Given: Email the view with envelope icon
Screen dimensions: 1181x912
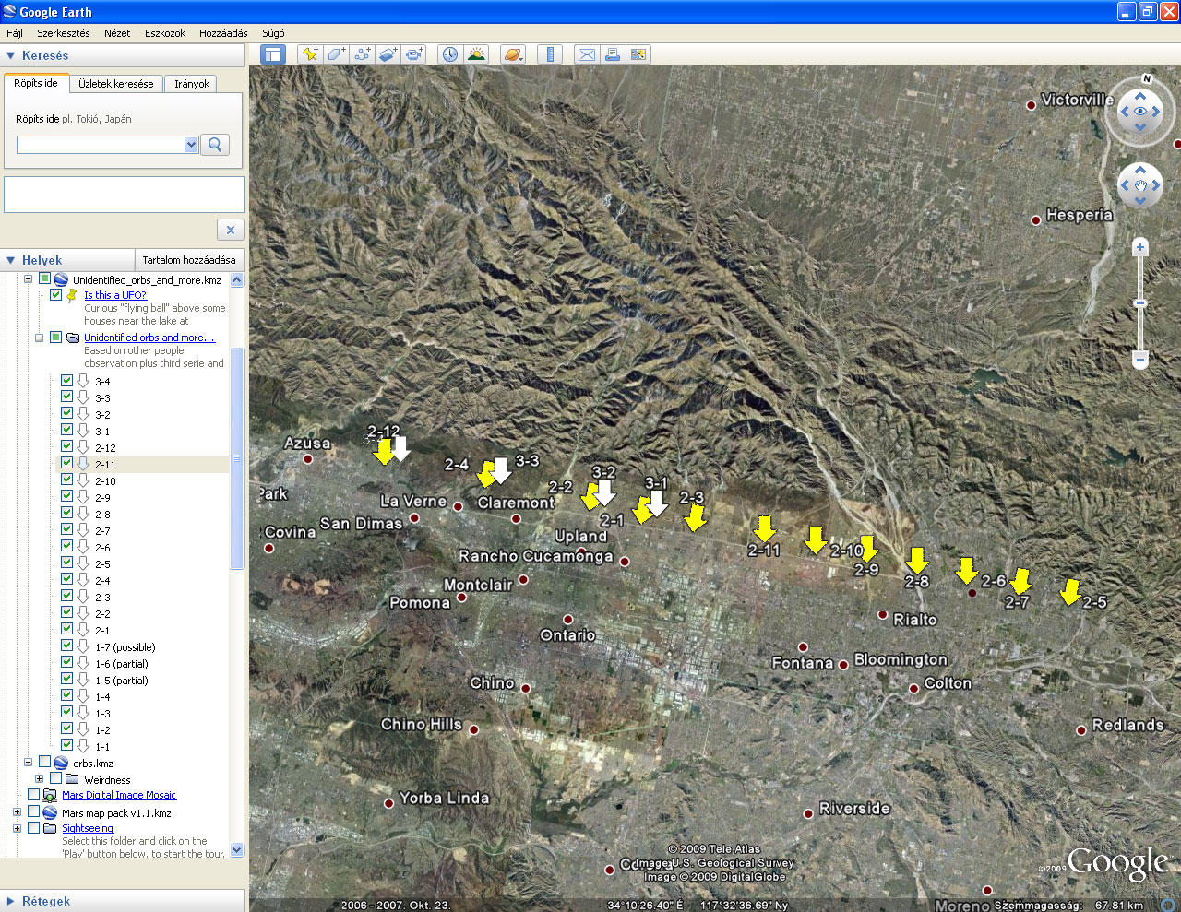Looking at the screenshot, I should pyautogui.click(x=586, y=54).
